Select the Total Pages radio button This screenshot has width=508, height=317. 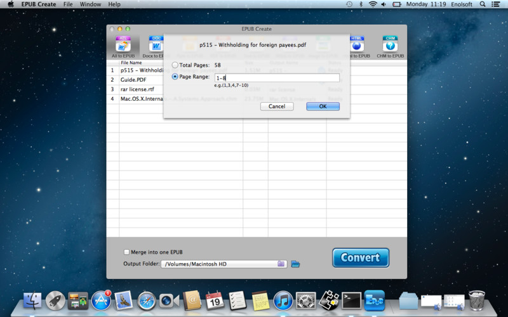tap(175, 65)
